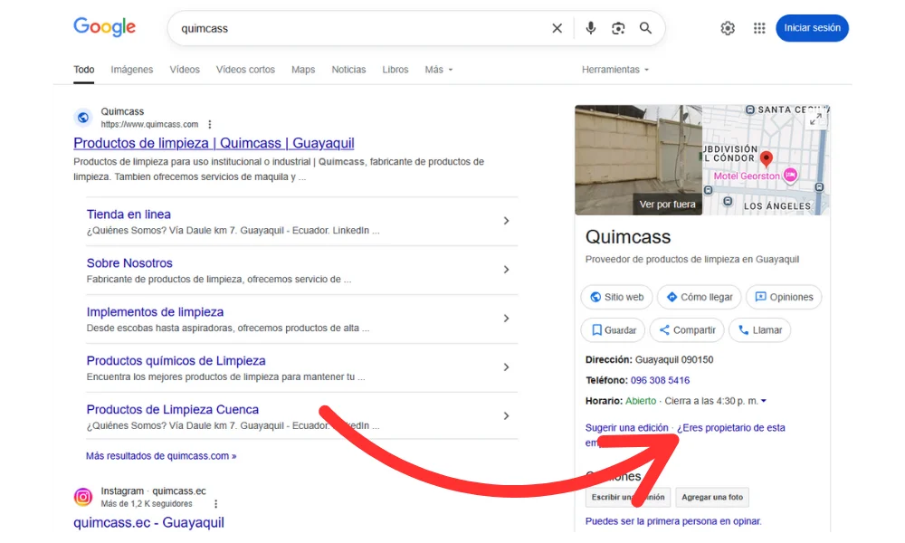905x543 pixels.
Task: Open quimcass.ec - Guayaquil result
Action: pyautogui.click(x=149, y=522)
